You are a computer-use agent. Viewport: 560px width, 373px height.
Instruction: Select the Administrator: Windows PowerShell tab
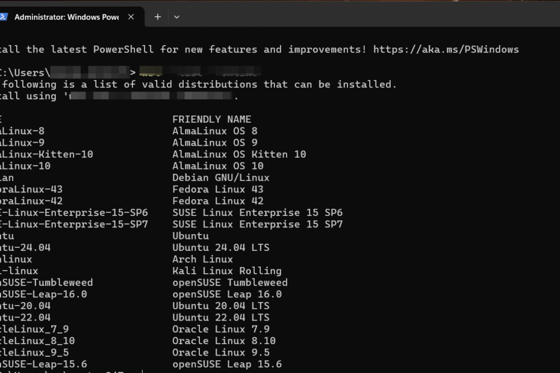(x=66, y=17)
